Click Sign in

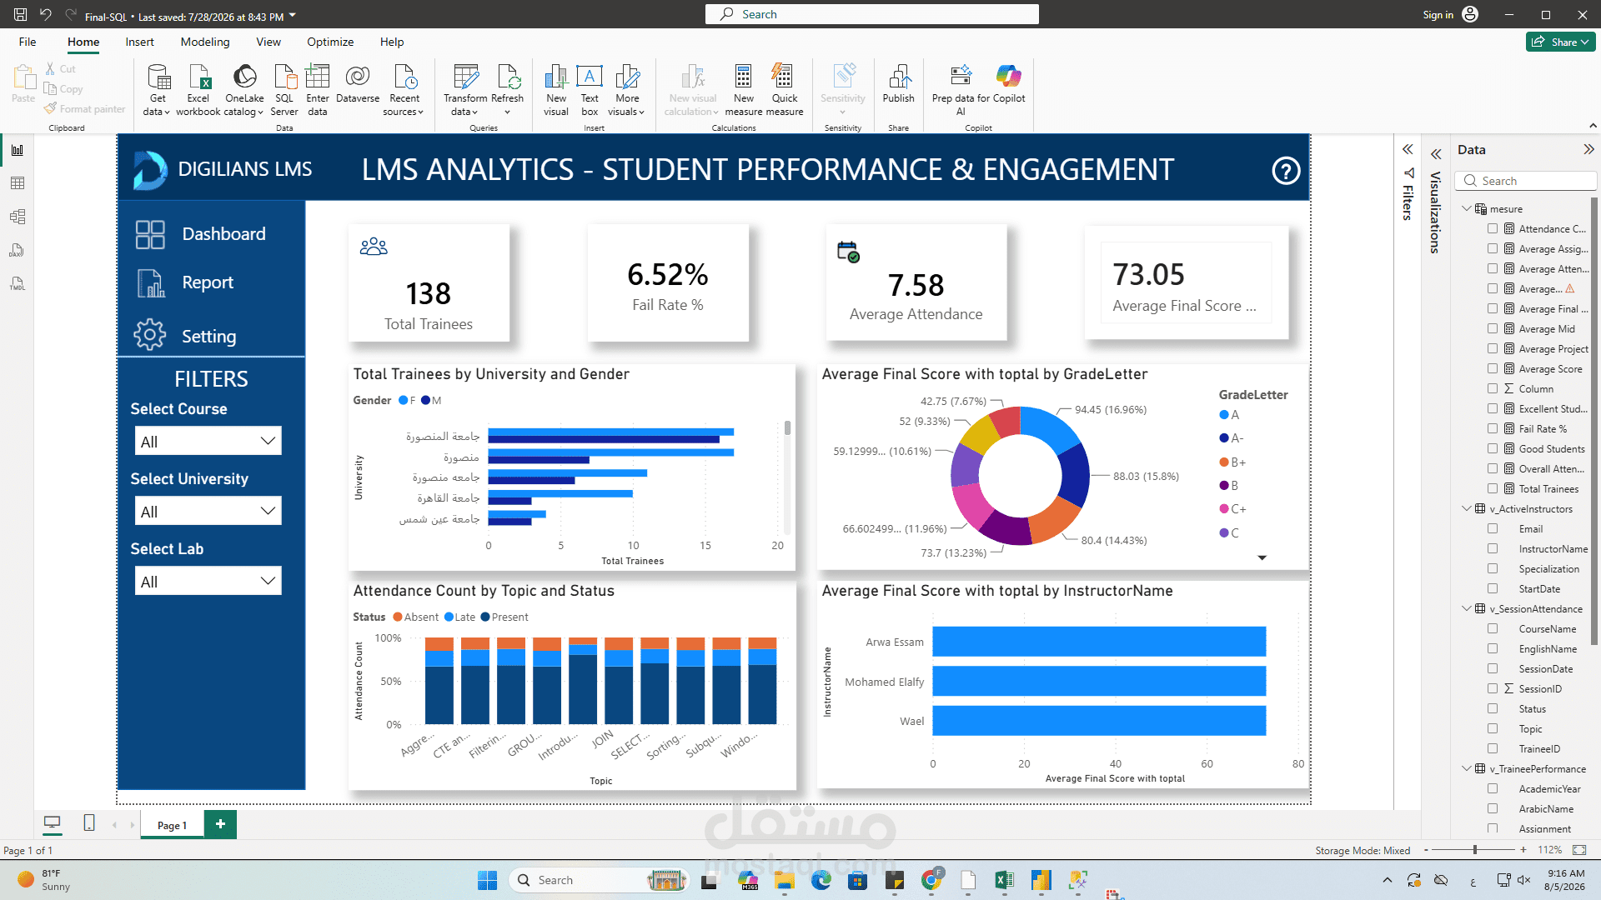click(1438, 14)
